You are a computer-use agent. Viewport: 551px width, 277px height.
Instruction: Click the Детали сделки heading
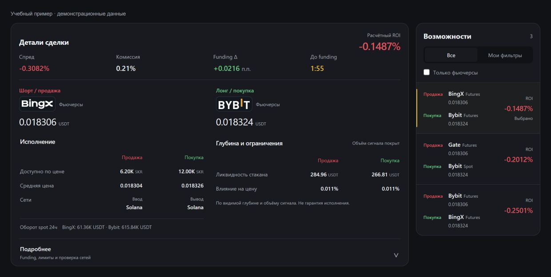point(44,43)
